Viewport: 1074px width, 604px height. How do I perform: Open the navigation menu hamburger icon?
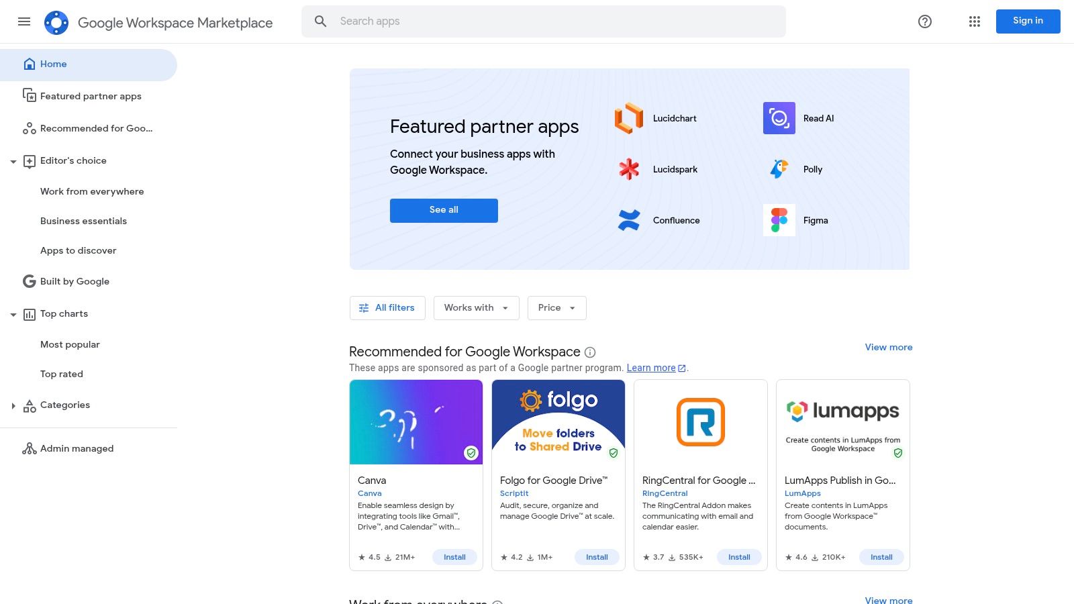click(x=24, y=21)
